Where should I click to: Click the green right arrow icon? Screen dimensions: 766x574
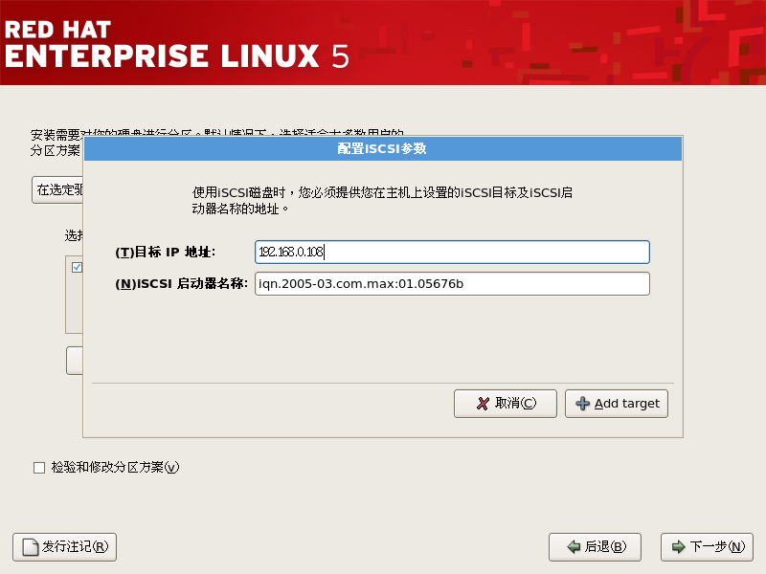679,546
